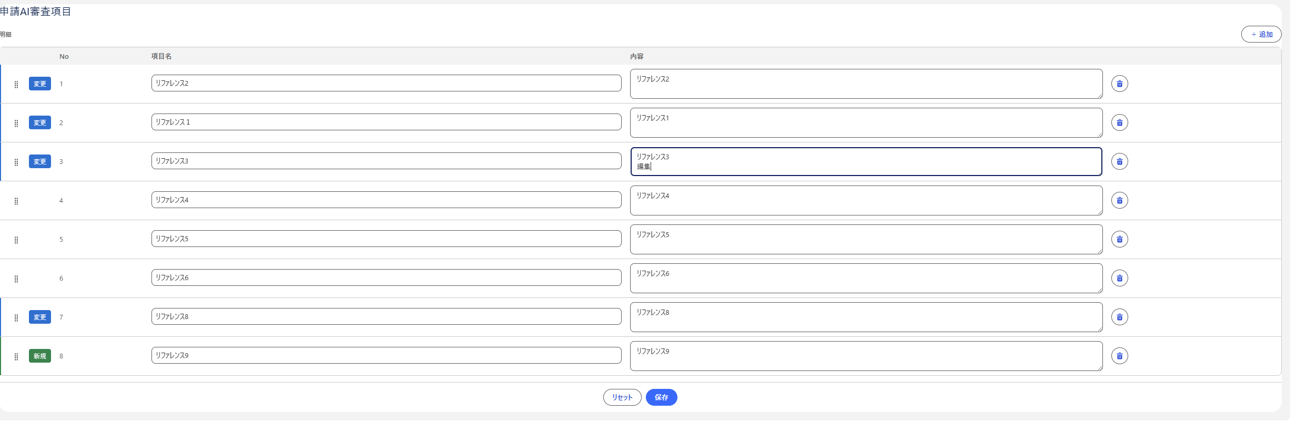Add a new row with 追加 button
The height and width of the screenshot is (422, 1297).
tap(1261, 34)
